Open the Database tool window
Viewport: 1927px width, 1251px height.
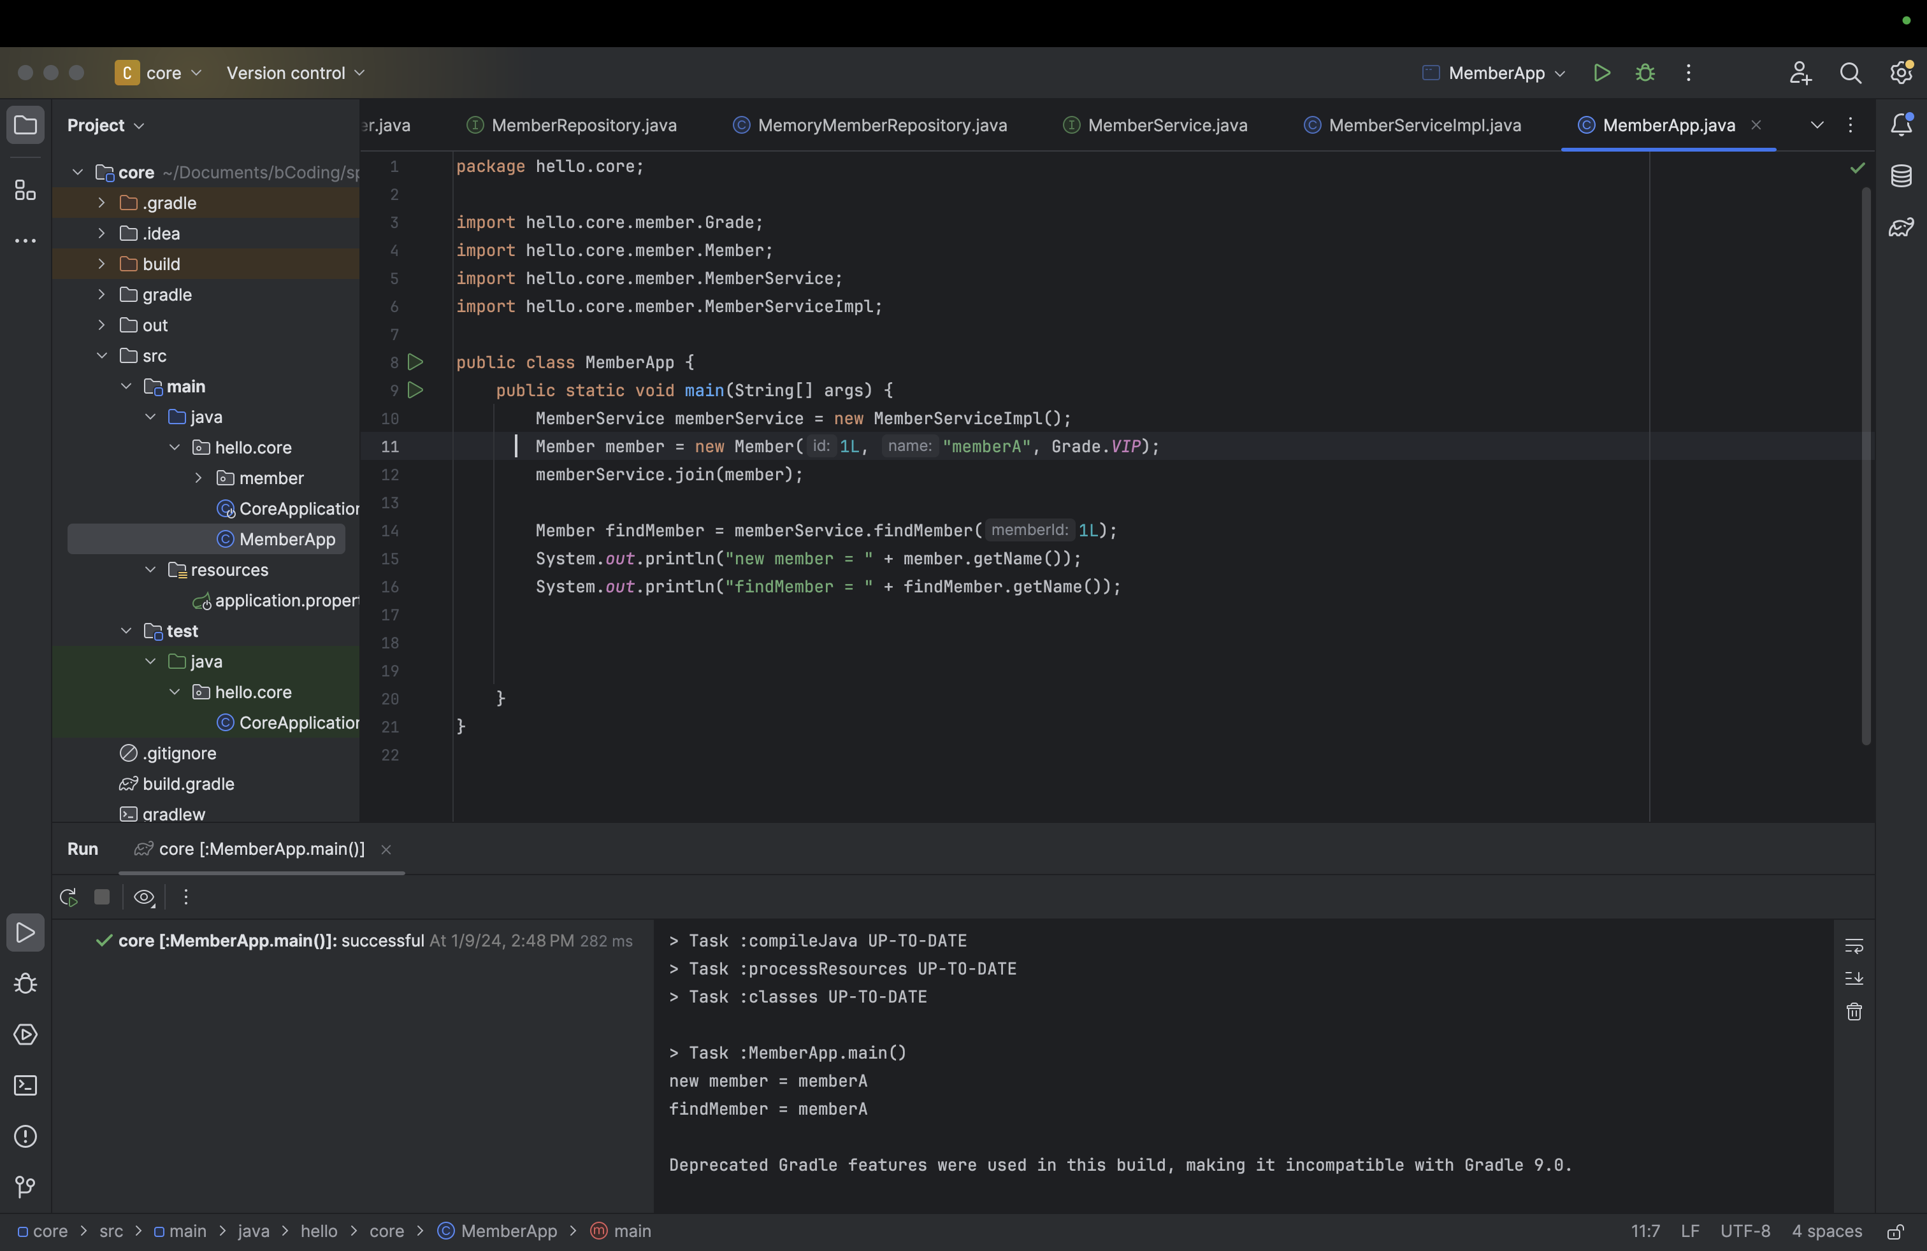point(1901,176)
